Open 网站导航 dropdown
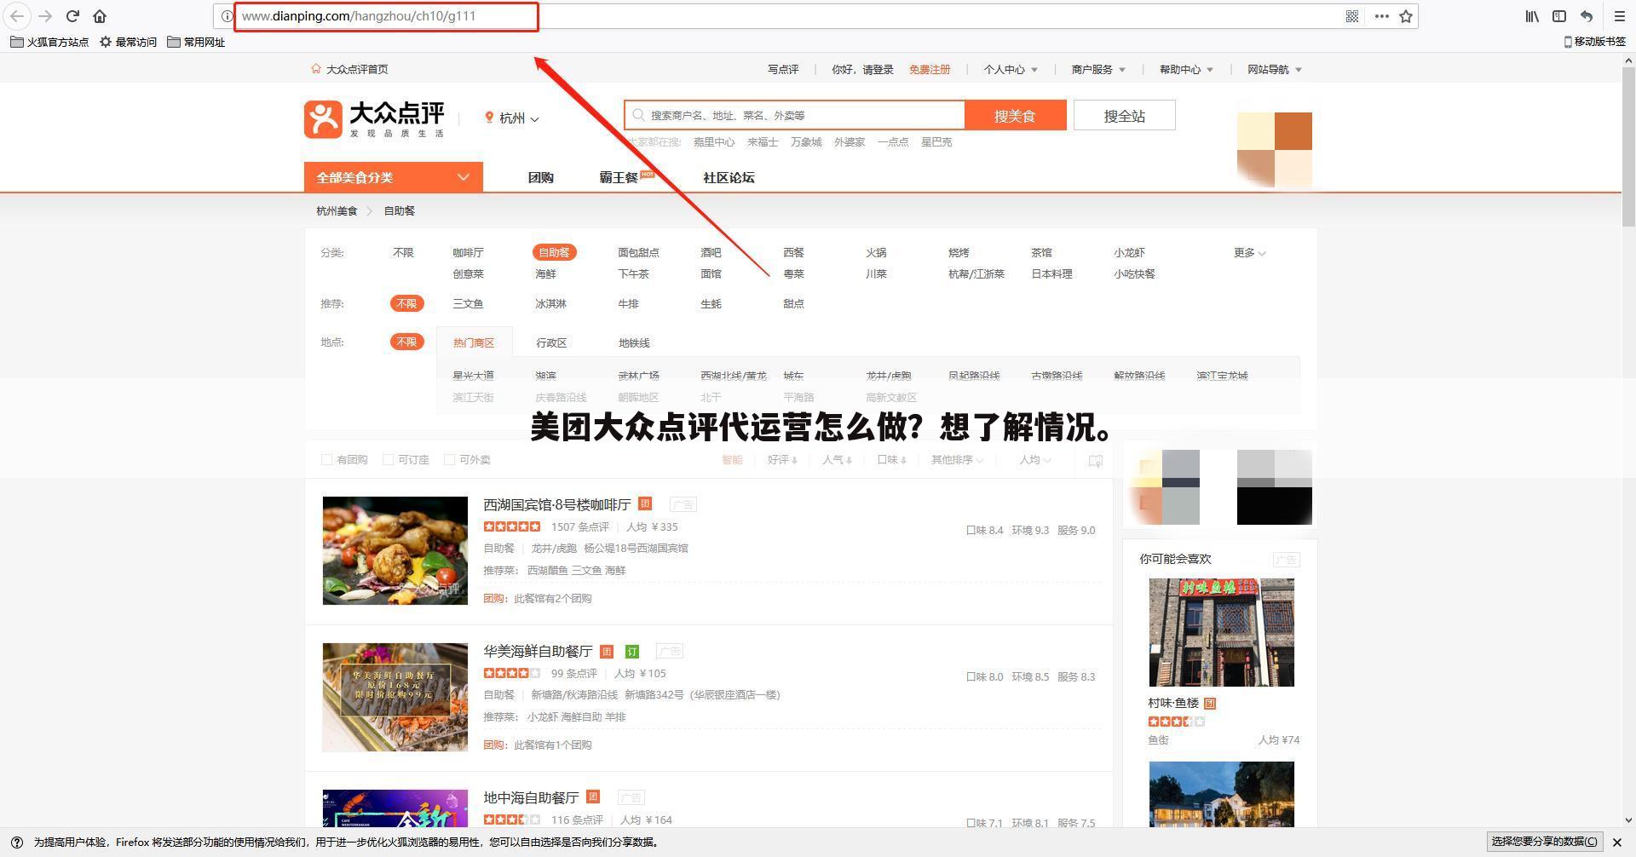This screenshot has width=1636, height=857. 1275,69
